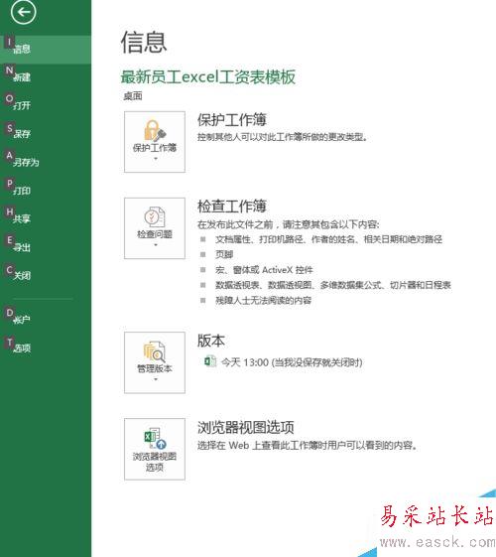
Task: Click the 管理版本 magnifier icon
Action: (155, 351)
